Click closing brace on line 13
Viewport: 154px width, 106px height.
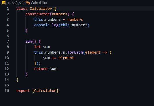[26, 74]
